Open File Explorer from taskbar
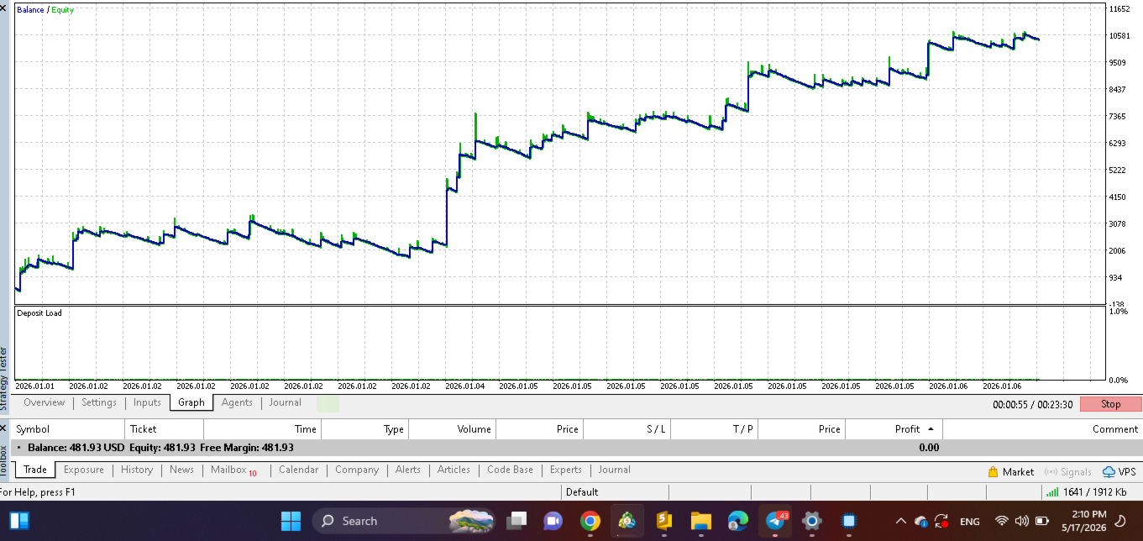 tap(701, 521)
